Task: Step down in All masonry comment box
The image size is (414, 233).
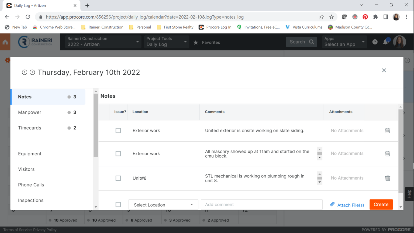Action: (x=320, y=157)
